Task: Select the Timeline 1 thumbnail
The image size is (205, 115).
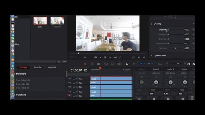Action: 57,21
